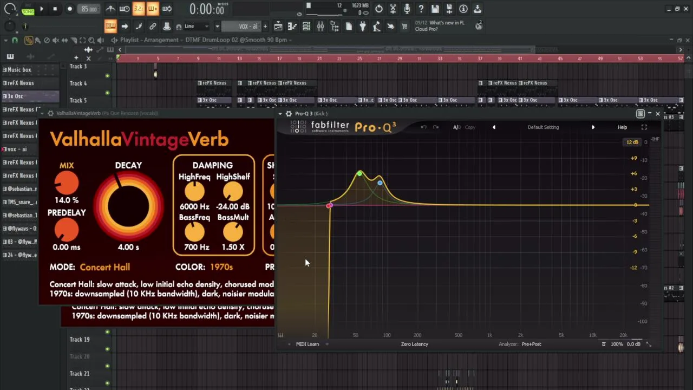
Task: Select the reFX Nexus item under Music box
Action: [29, 83]
